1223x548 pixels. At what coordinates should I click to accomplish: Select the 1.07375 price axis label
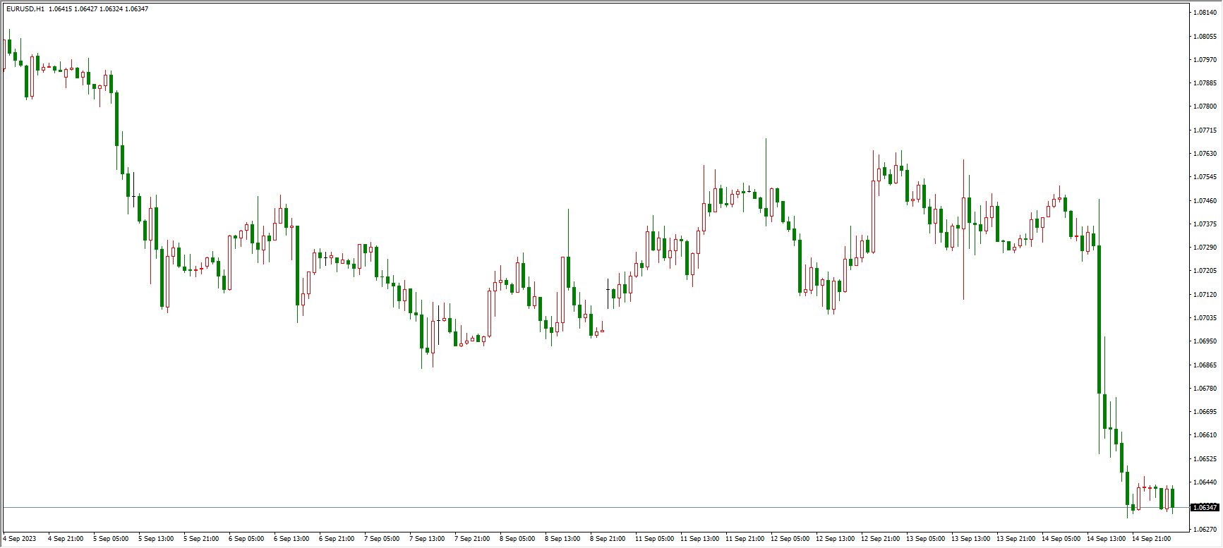[1205, 224]
